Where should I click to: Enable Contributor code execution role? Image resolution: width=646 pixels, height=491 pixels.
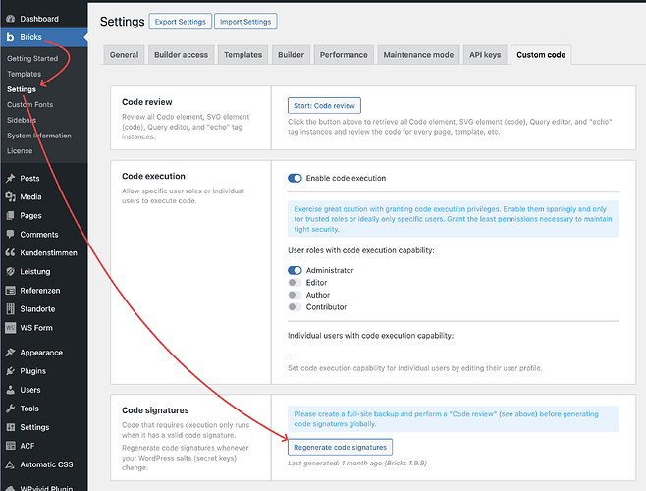coord(295,307)
